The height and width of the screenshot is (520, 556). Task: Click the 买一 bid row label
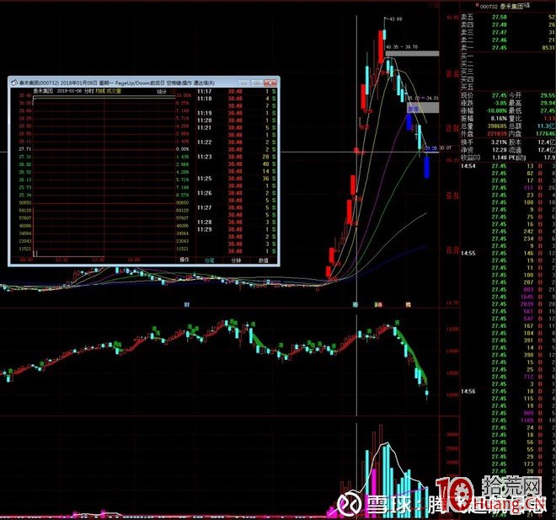click(x=467, y=56)
